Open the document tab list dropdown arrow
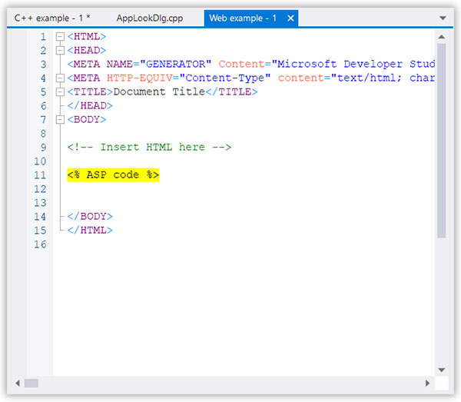 pos(443,18)
